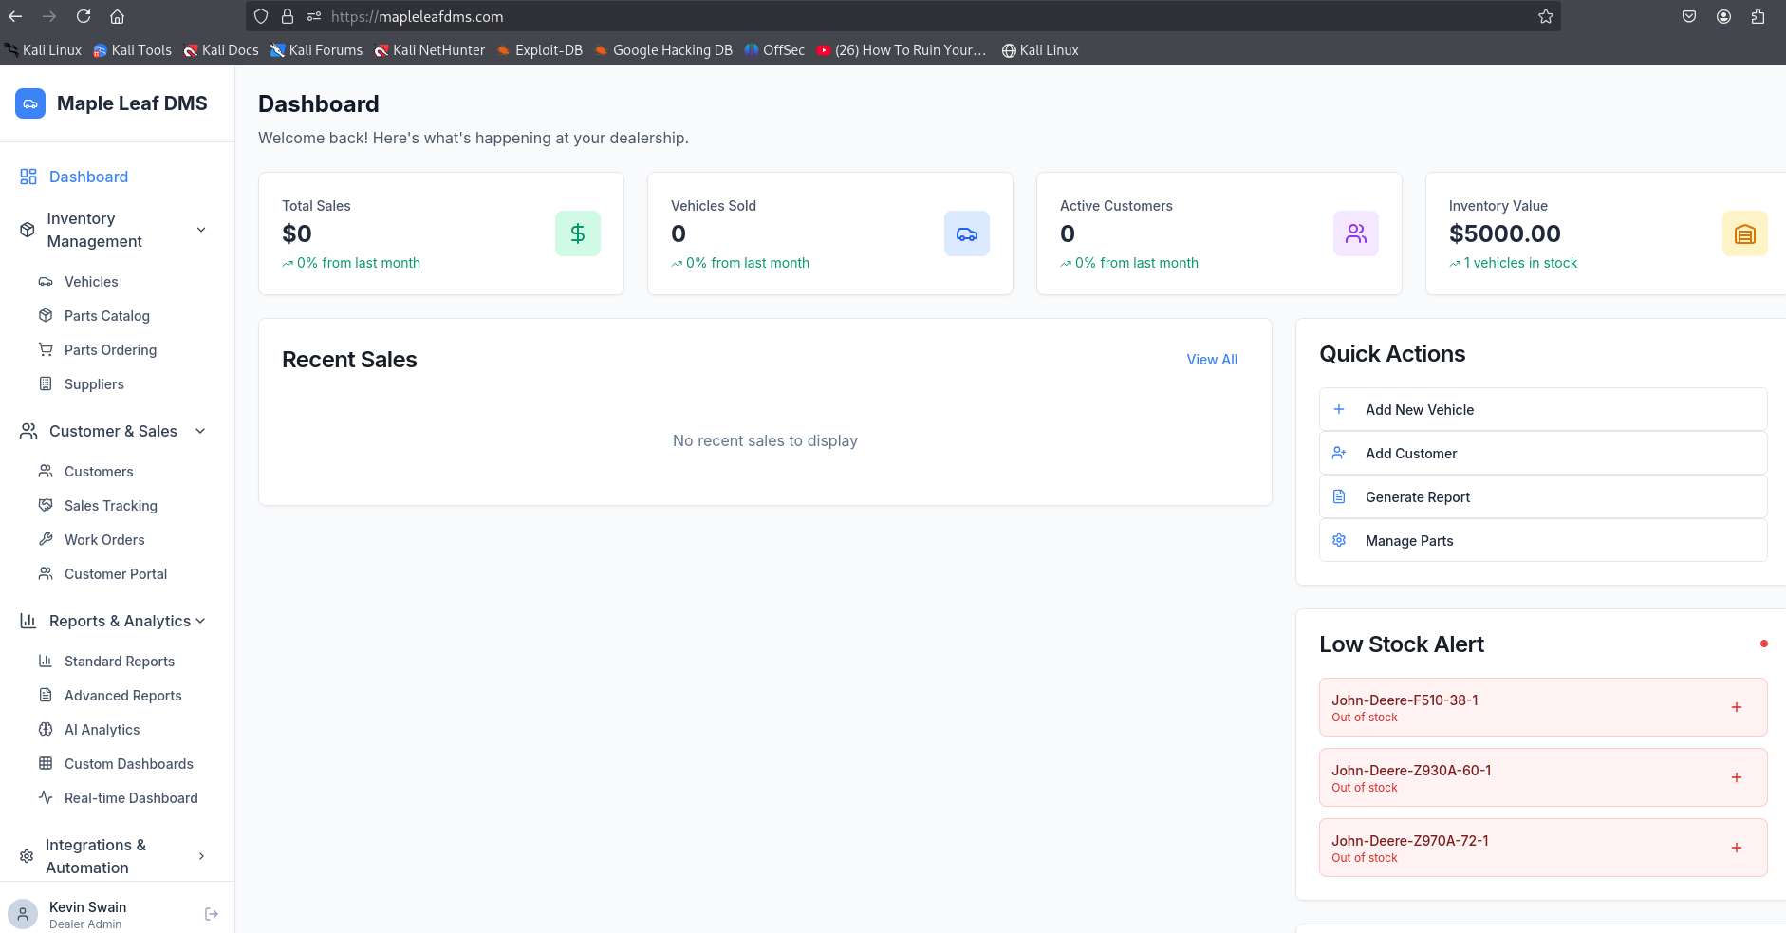Collapse the Inventory Management section
This screenshot has height=933, width=1786.
pyautogui.click(x=201, y=230)
